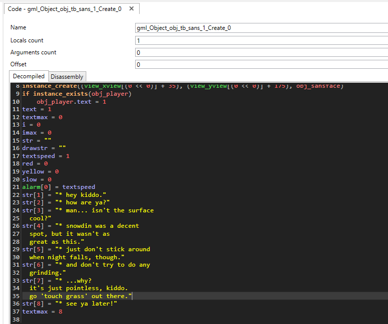Click 'text = 1' on line 11
Image resolution: width=388 pixels, height=324 pixels.
[x=36, y=109]
